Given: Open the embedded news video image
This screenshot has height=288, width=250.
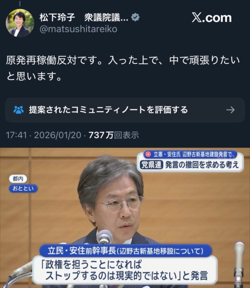Looking at the screenshot, I should tap(125, 218).
